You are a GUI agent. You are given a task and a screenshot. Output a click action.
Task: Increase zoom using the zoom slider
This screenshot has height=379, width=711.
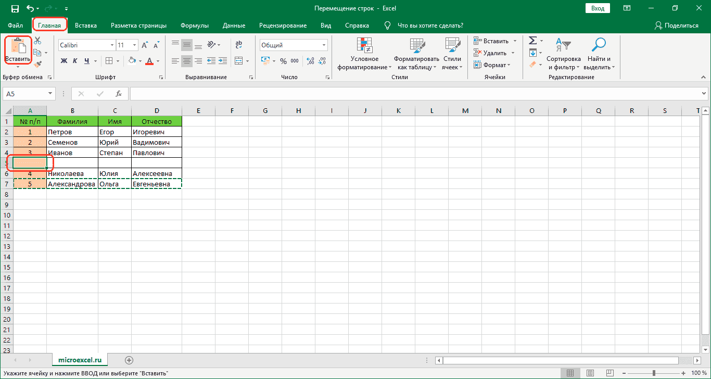coord(682,373)
